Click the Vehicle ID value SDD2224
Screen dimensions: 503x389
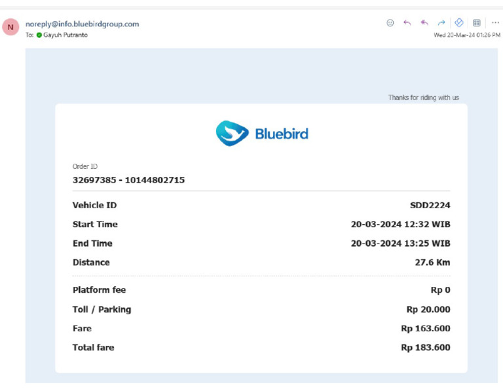430,205
